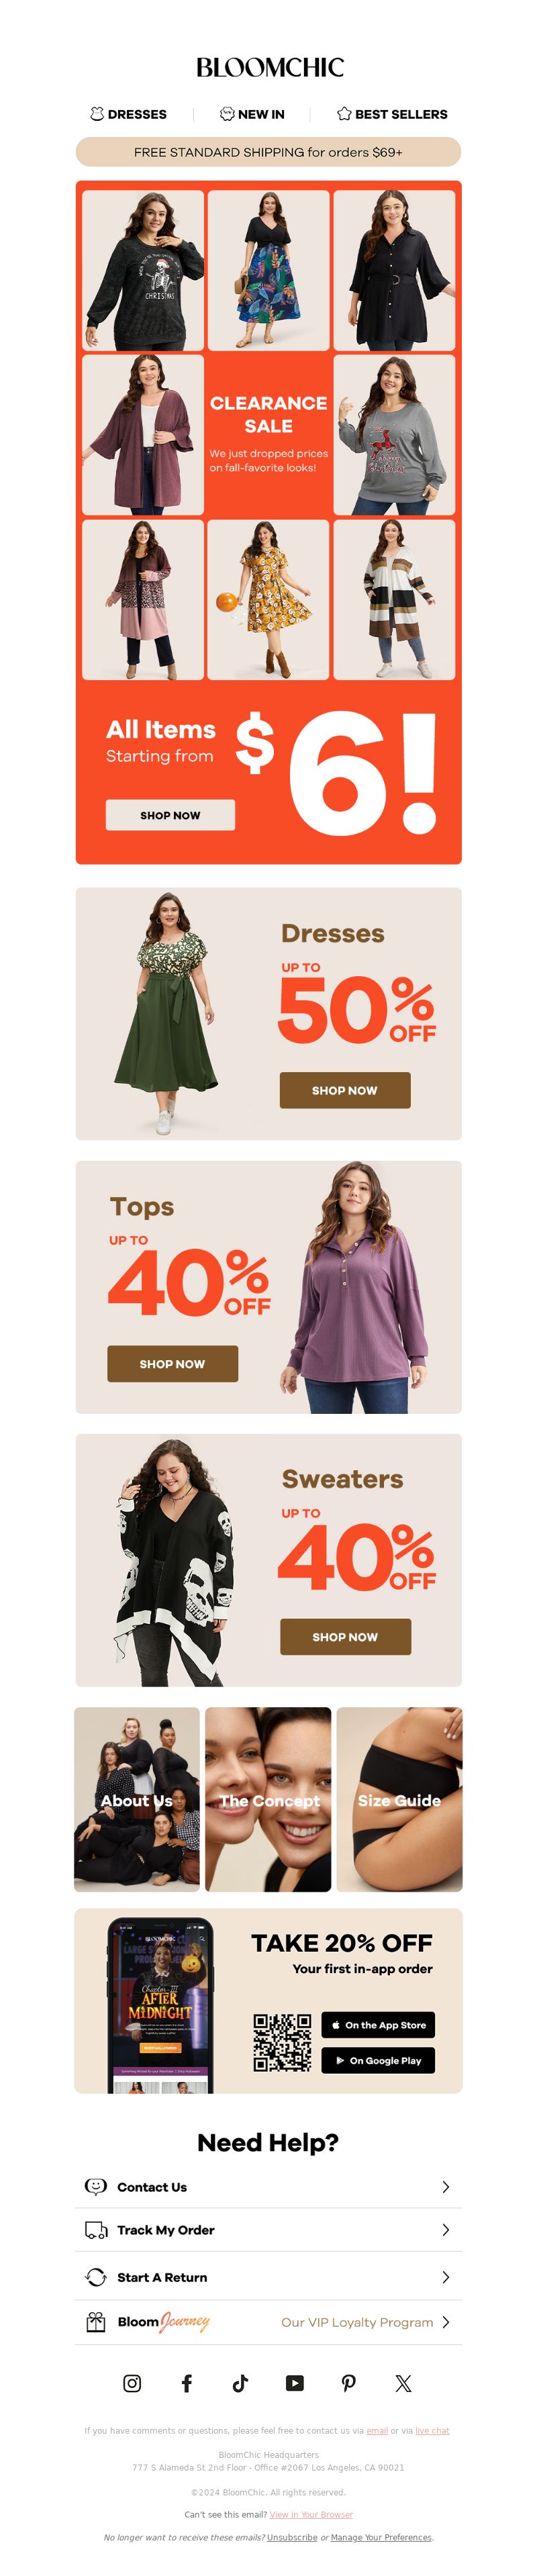Click the On the App Store button
Screen dimensions: 537x2576
tap(378, 2025)
